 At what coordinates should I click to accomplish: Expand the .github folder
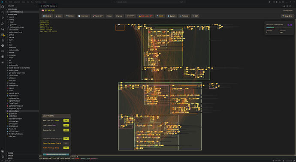(12, 35)
